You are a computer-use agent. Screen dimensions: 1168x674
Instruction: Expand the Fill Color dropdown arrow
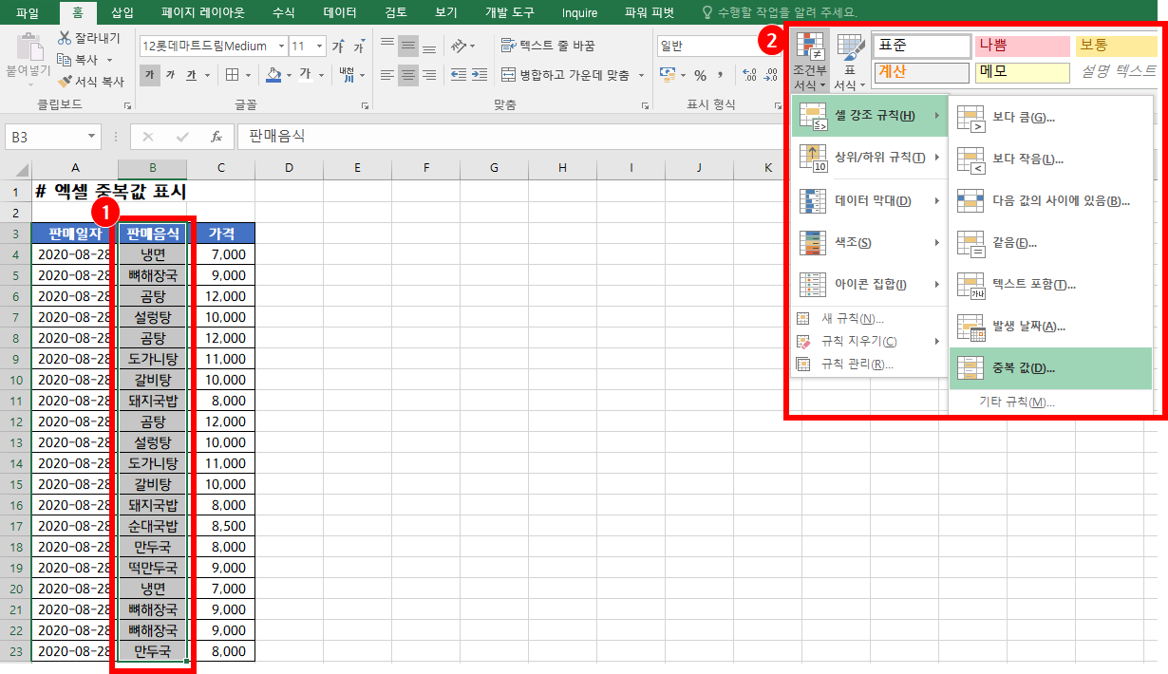289,75
